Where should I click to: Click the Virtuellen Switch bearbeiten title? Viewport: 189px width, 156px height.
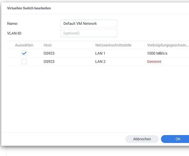pos(29,8)
